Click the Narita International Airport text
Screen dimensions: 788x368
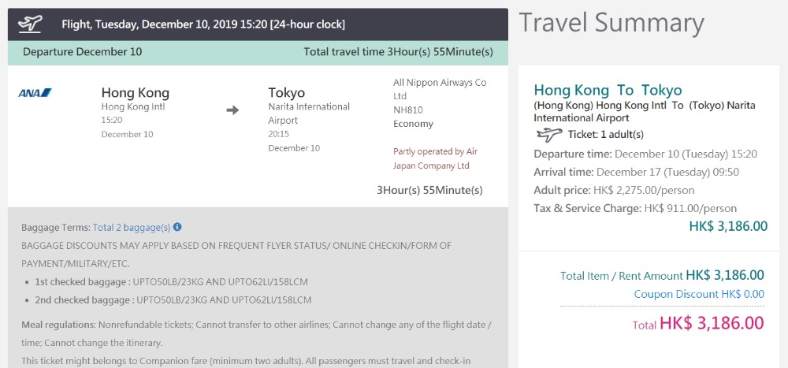pyautogui.click(x=309, y=113)
